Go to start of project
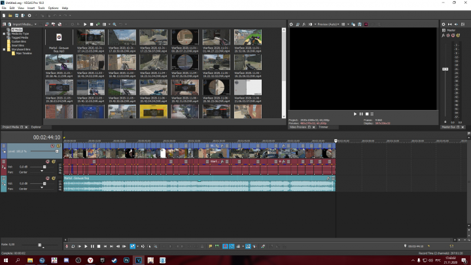The image size is (471, 265). (x=105, y=247)
